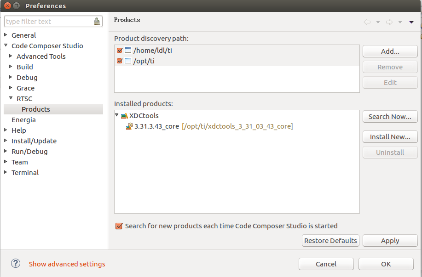Uncheck the /opt/ti discovery path
This screenshot has height=277, width=422.
(x=120, y=61)
